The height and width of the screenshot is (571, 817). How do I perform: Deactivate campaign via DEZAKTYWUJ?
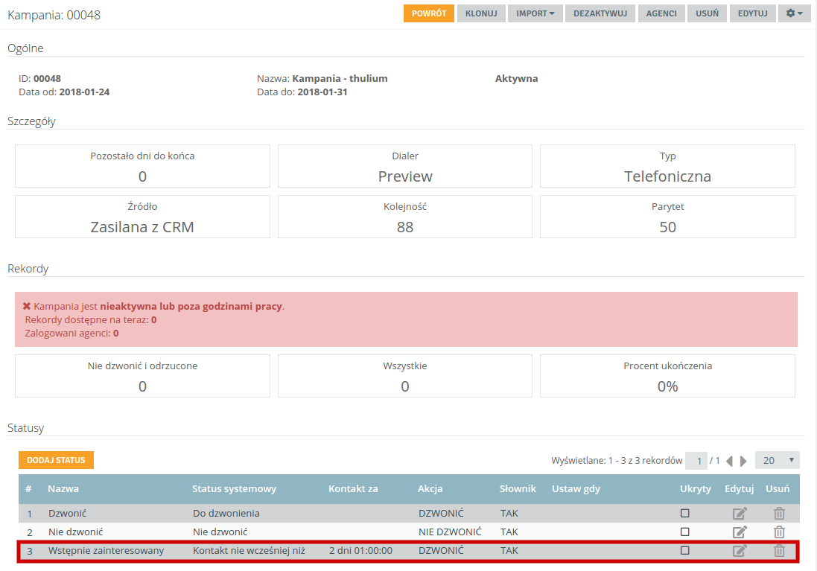[x=600, y=13]
